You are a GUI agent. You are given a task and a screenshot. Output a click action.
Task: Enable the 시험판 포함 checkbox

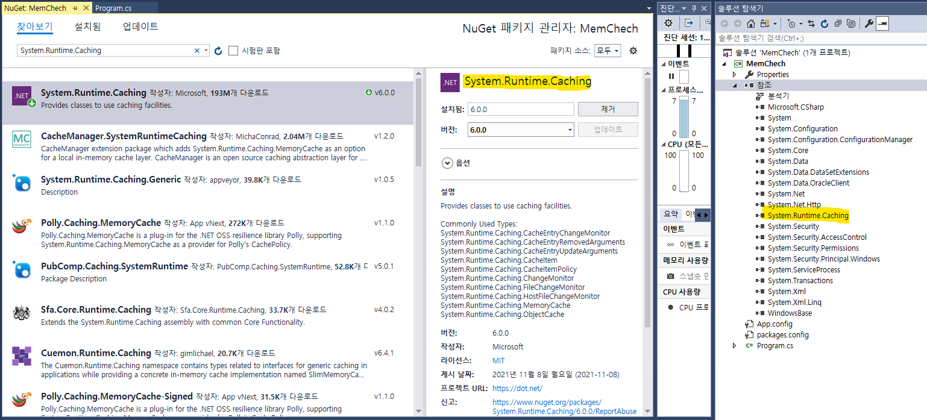233,51
